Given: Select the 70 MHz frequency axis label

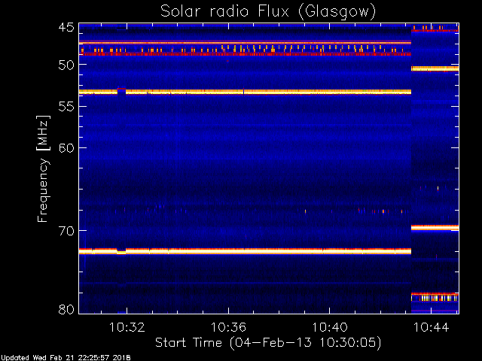Looking at the screenshot, I should [66, 231].
